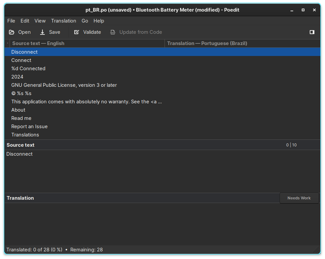This screenshot has width=325, height=259.
Task: Open the File menu
Action: click(11, 21)
